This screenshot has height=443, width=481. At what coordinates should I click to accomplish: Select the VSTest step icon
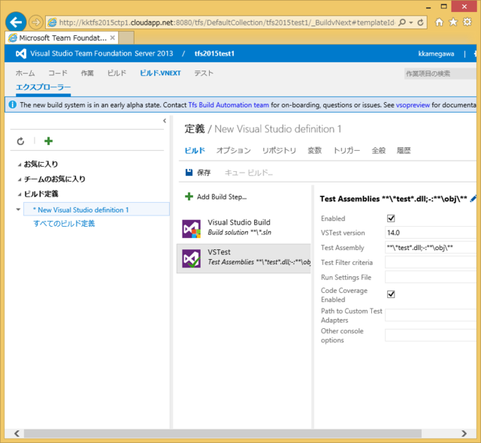point(192,258)
